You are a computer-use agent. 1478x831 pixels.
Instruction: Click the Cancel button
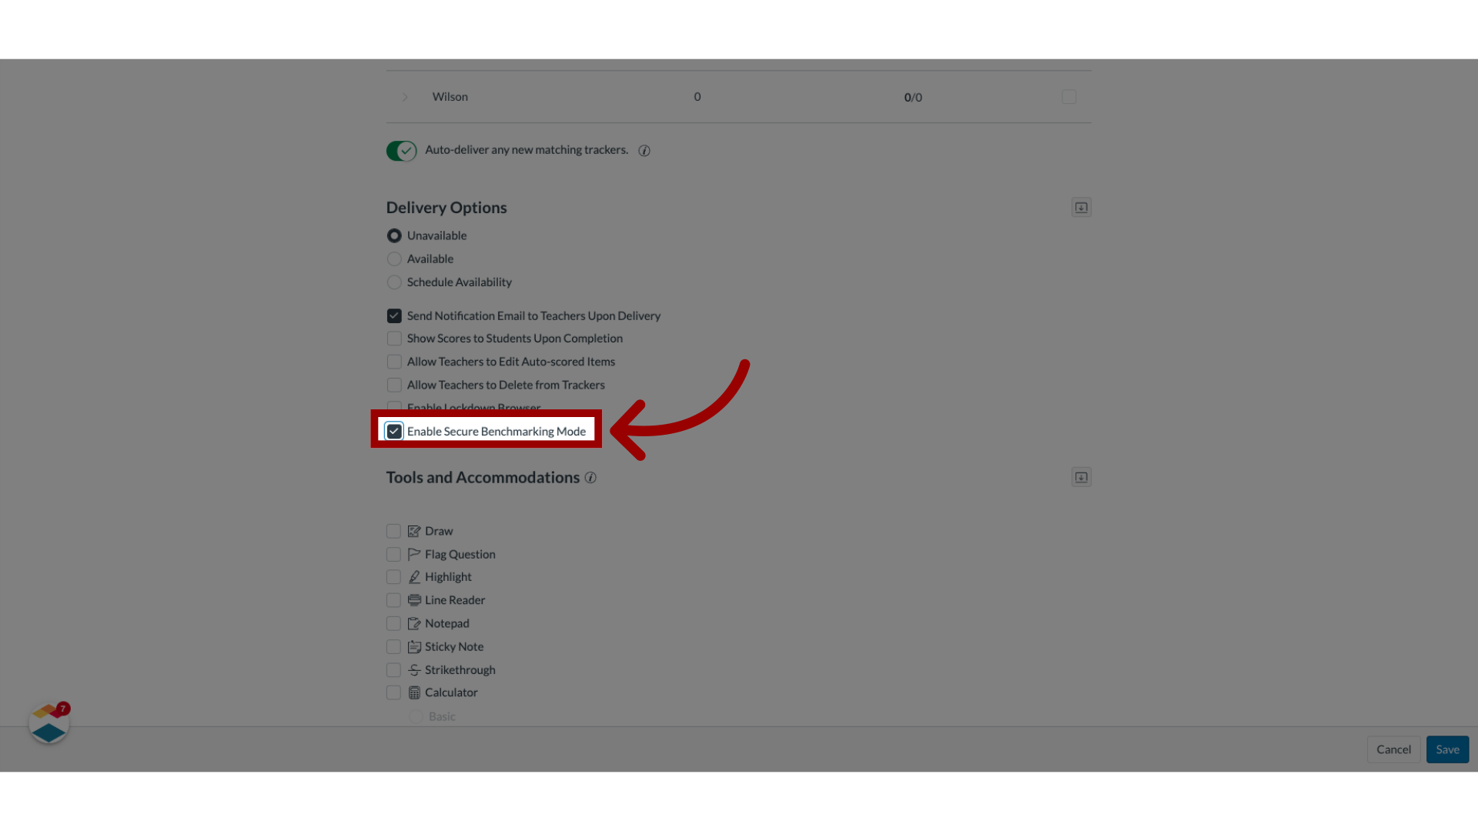1394,749
